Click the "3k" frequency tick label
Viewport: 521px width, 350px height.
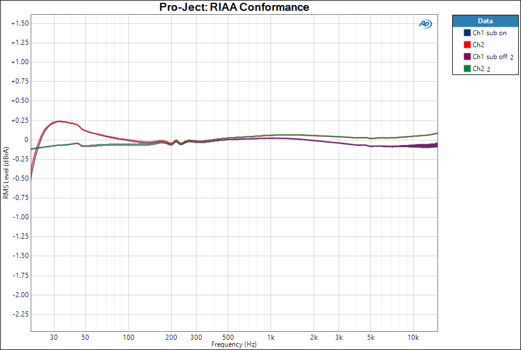point(339,338)
